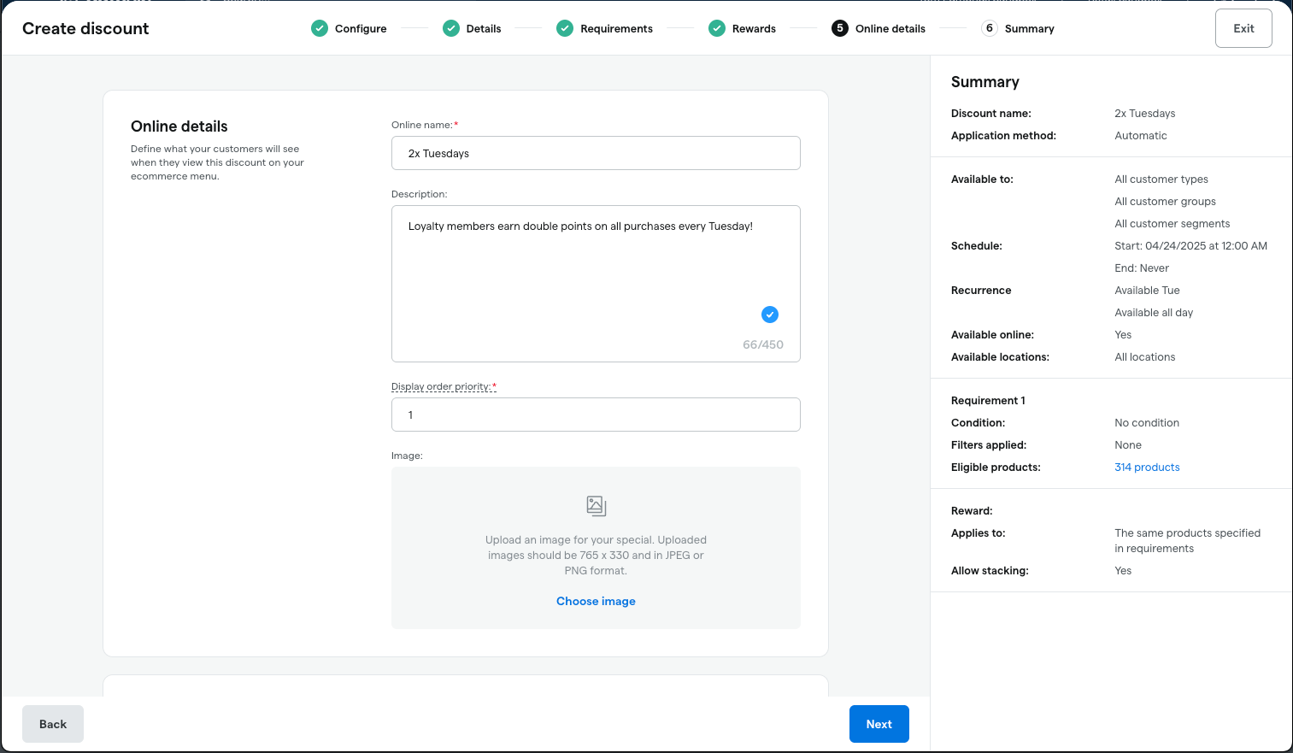Click the Start: 04/24/2025 schedule value

click(1190, 246)
